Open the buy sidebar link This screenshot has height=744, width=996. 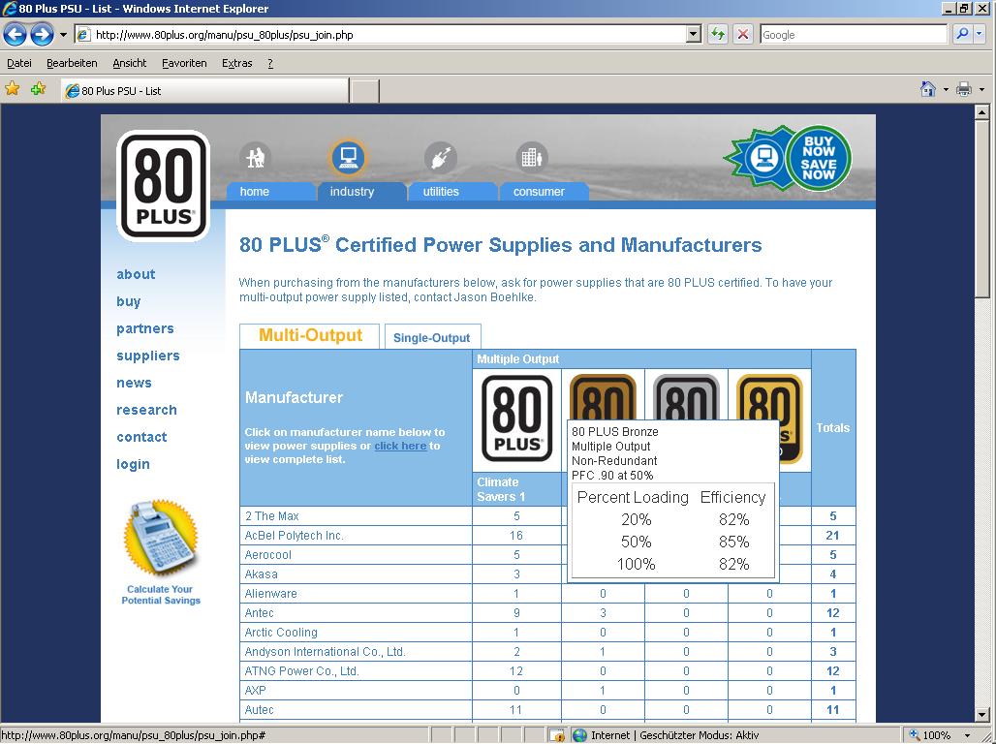(128, 302)
